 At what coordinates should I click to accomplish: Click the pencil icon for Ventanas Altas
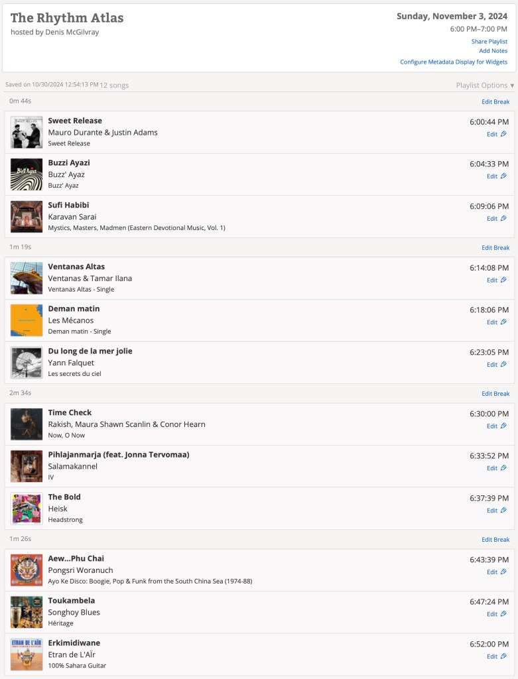click(x=503, y=280)
